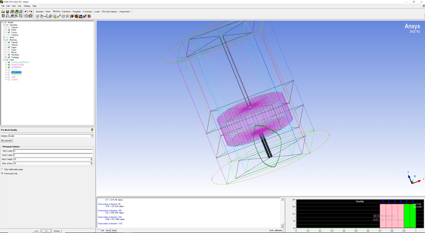The image size is (425, 233).
Task: Toggle Curves visibility checkbox under Geometry
Action: 9,32
